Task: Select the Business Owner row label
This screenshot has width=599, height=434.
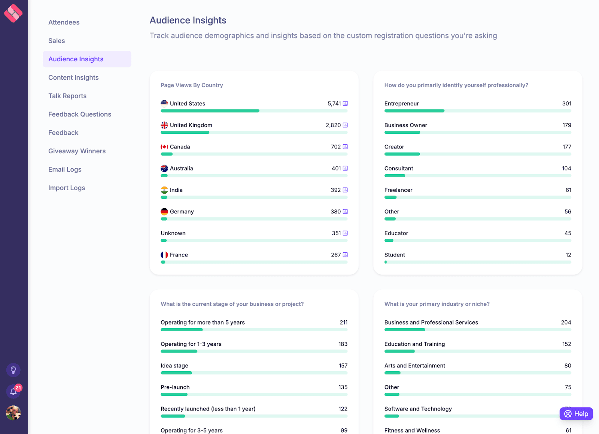Action: 405,125
